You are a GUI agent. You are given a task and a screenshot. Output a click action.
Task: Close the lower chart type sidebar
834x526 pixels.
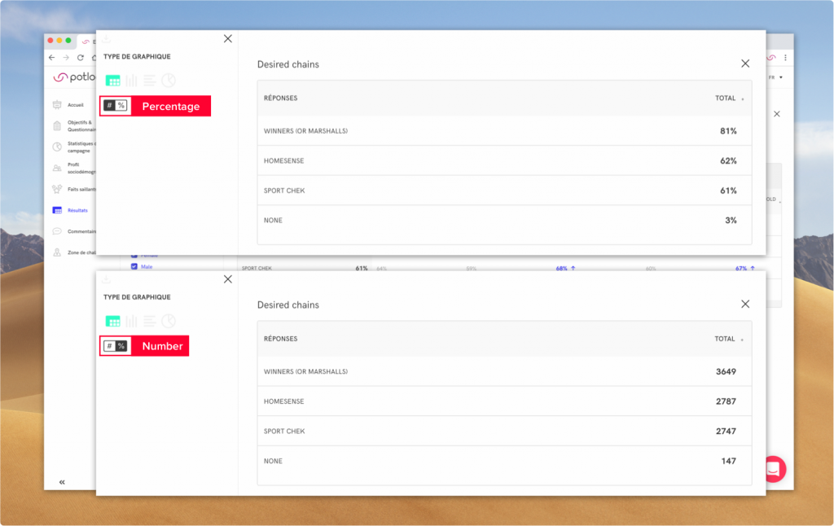[x=228, y=279]
